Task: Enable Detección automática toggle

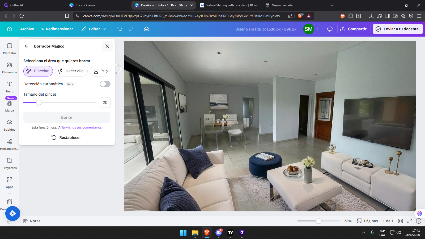Action: 105,84
